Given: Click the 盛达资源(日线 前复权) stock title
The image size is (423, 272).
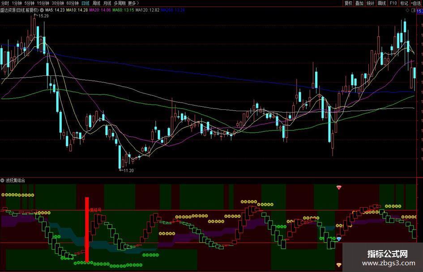Looking at the screenshot, I should (x=19, y=10).
